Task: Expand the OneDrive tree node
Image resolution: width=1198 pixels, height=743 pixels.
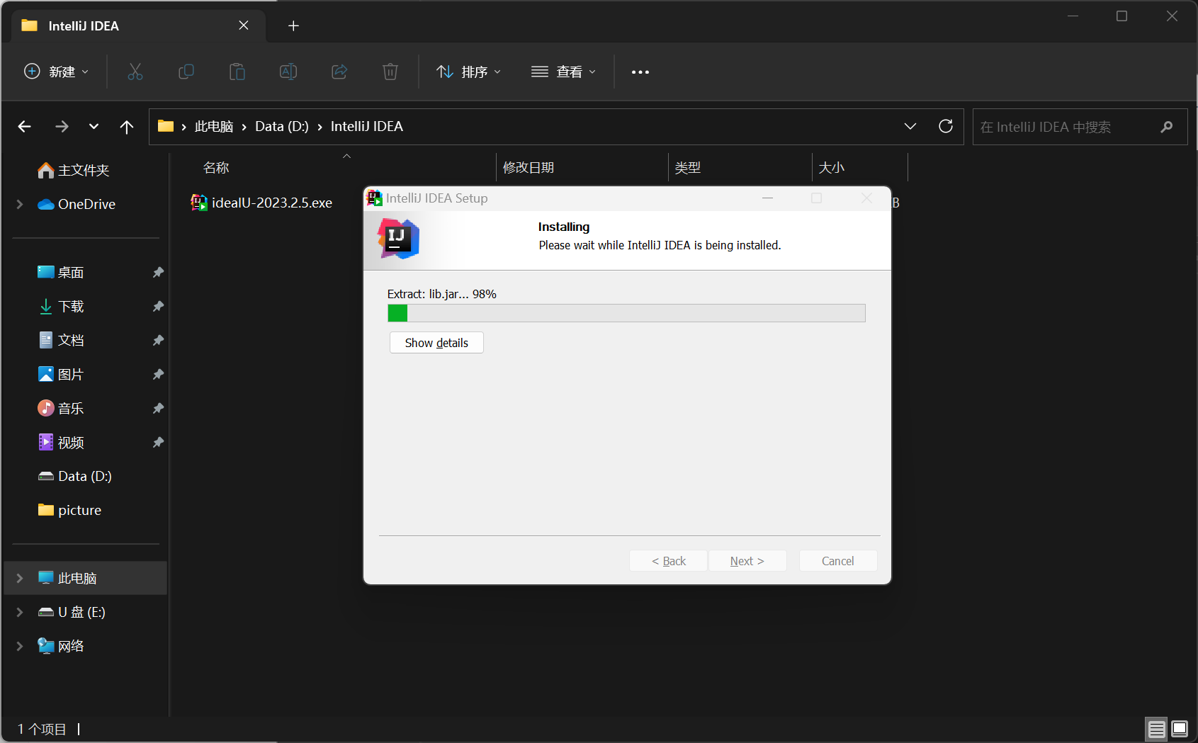Action: [20, 204]
